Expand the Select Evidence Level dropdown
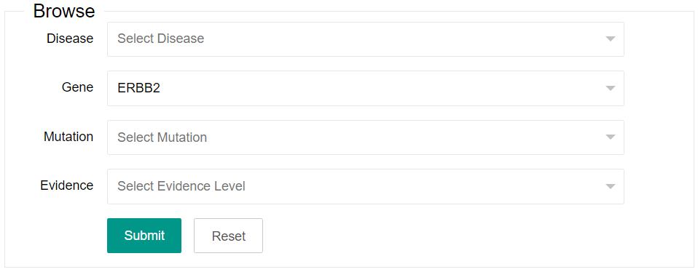 (x=366, y=186)
